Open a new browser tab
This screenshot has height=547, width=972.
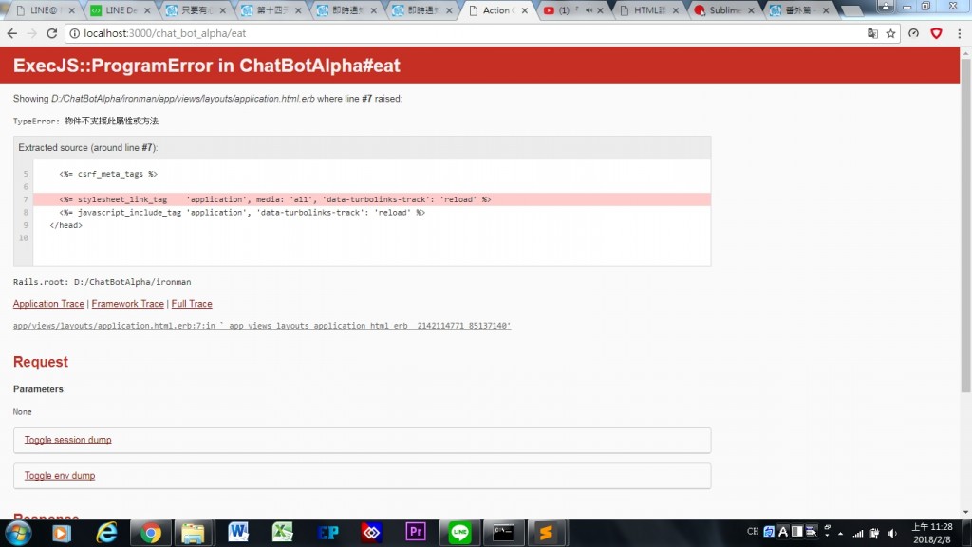click(852, 10)
